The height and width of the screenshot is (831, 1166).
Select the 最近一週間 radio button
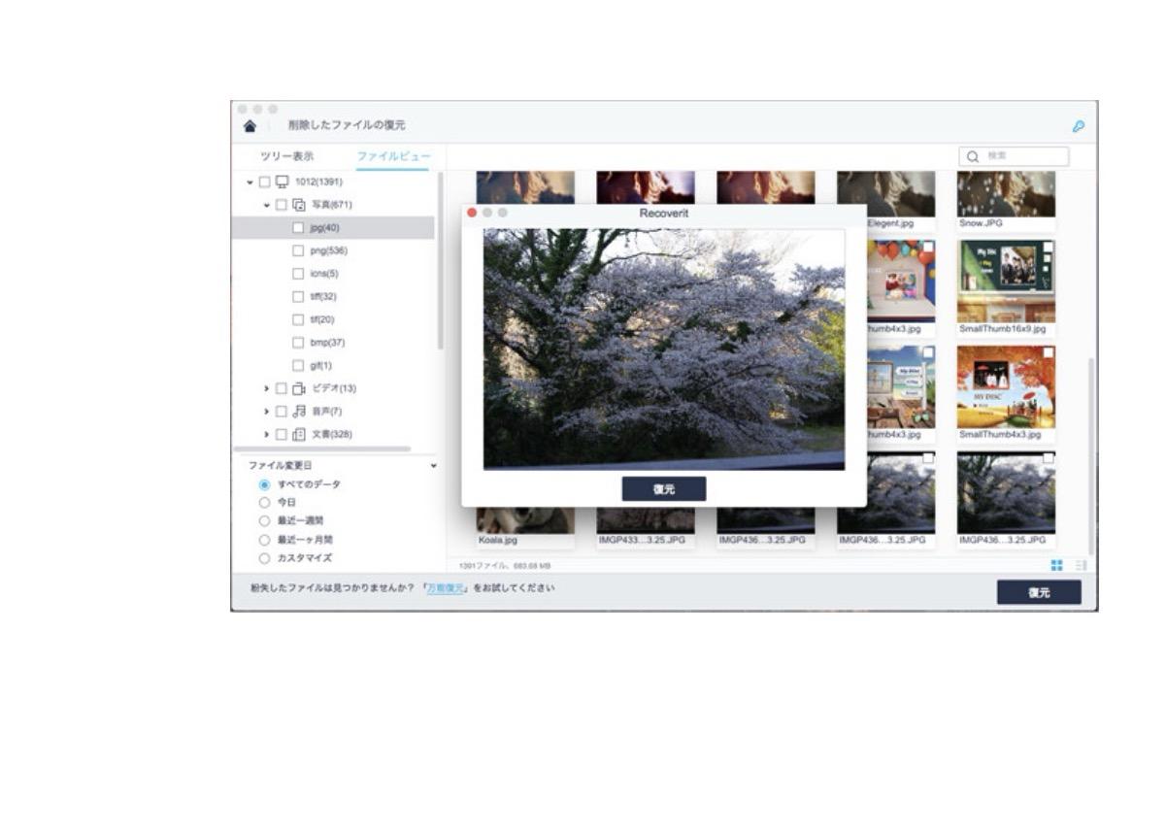coord(264,520)
